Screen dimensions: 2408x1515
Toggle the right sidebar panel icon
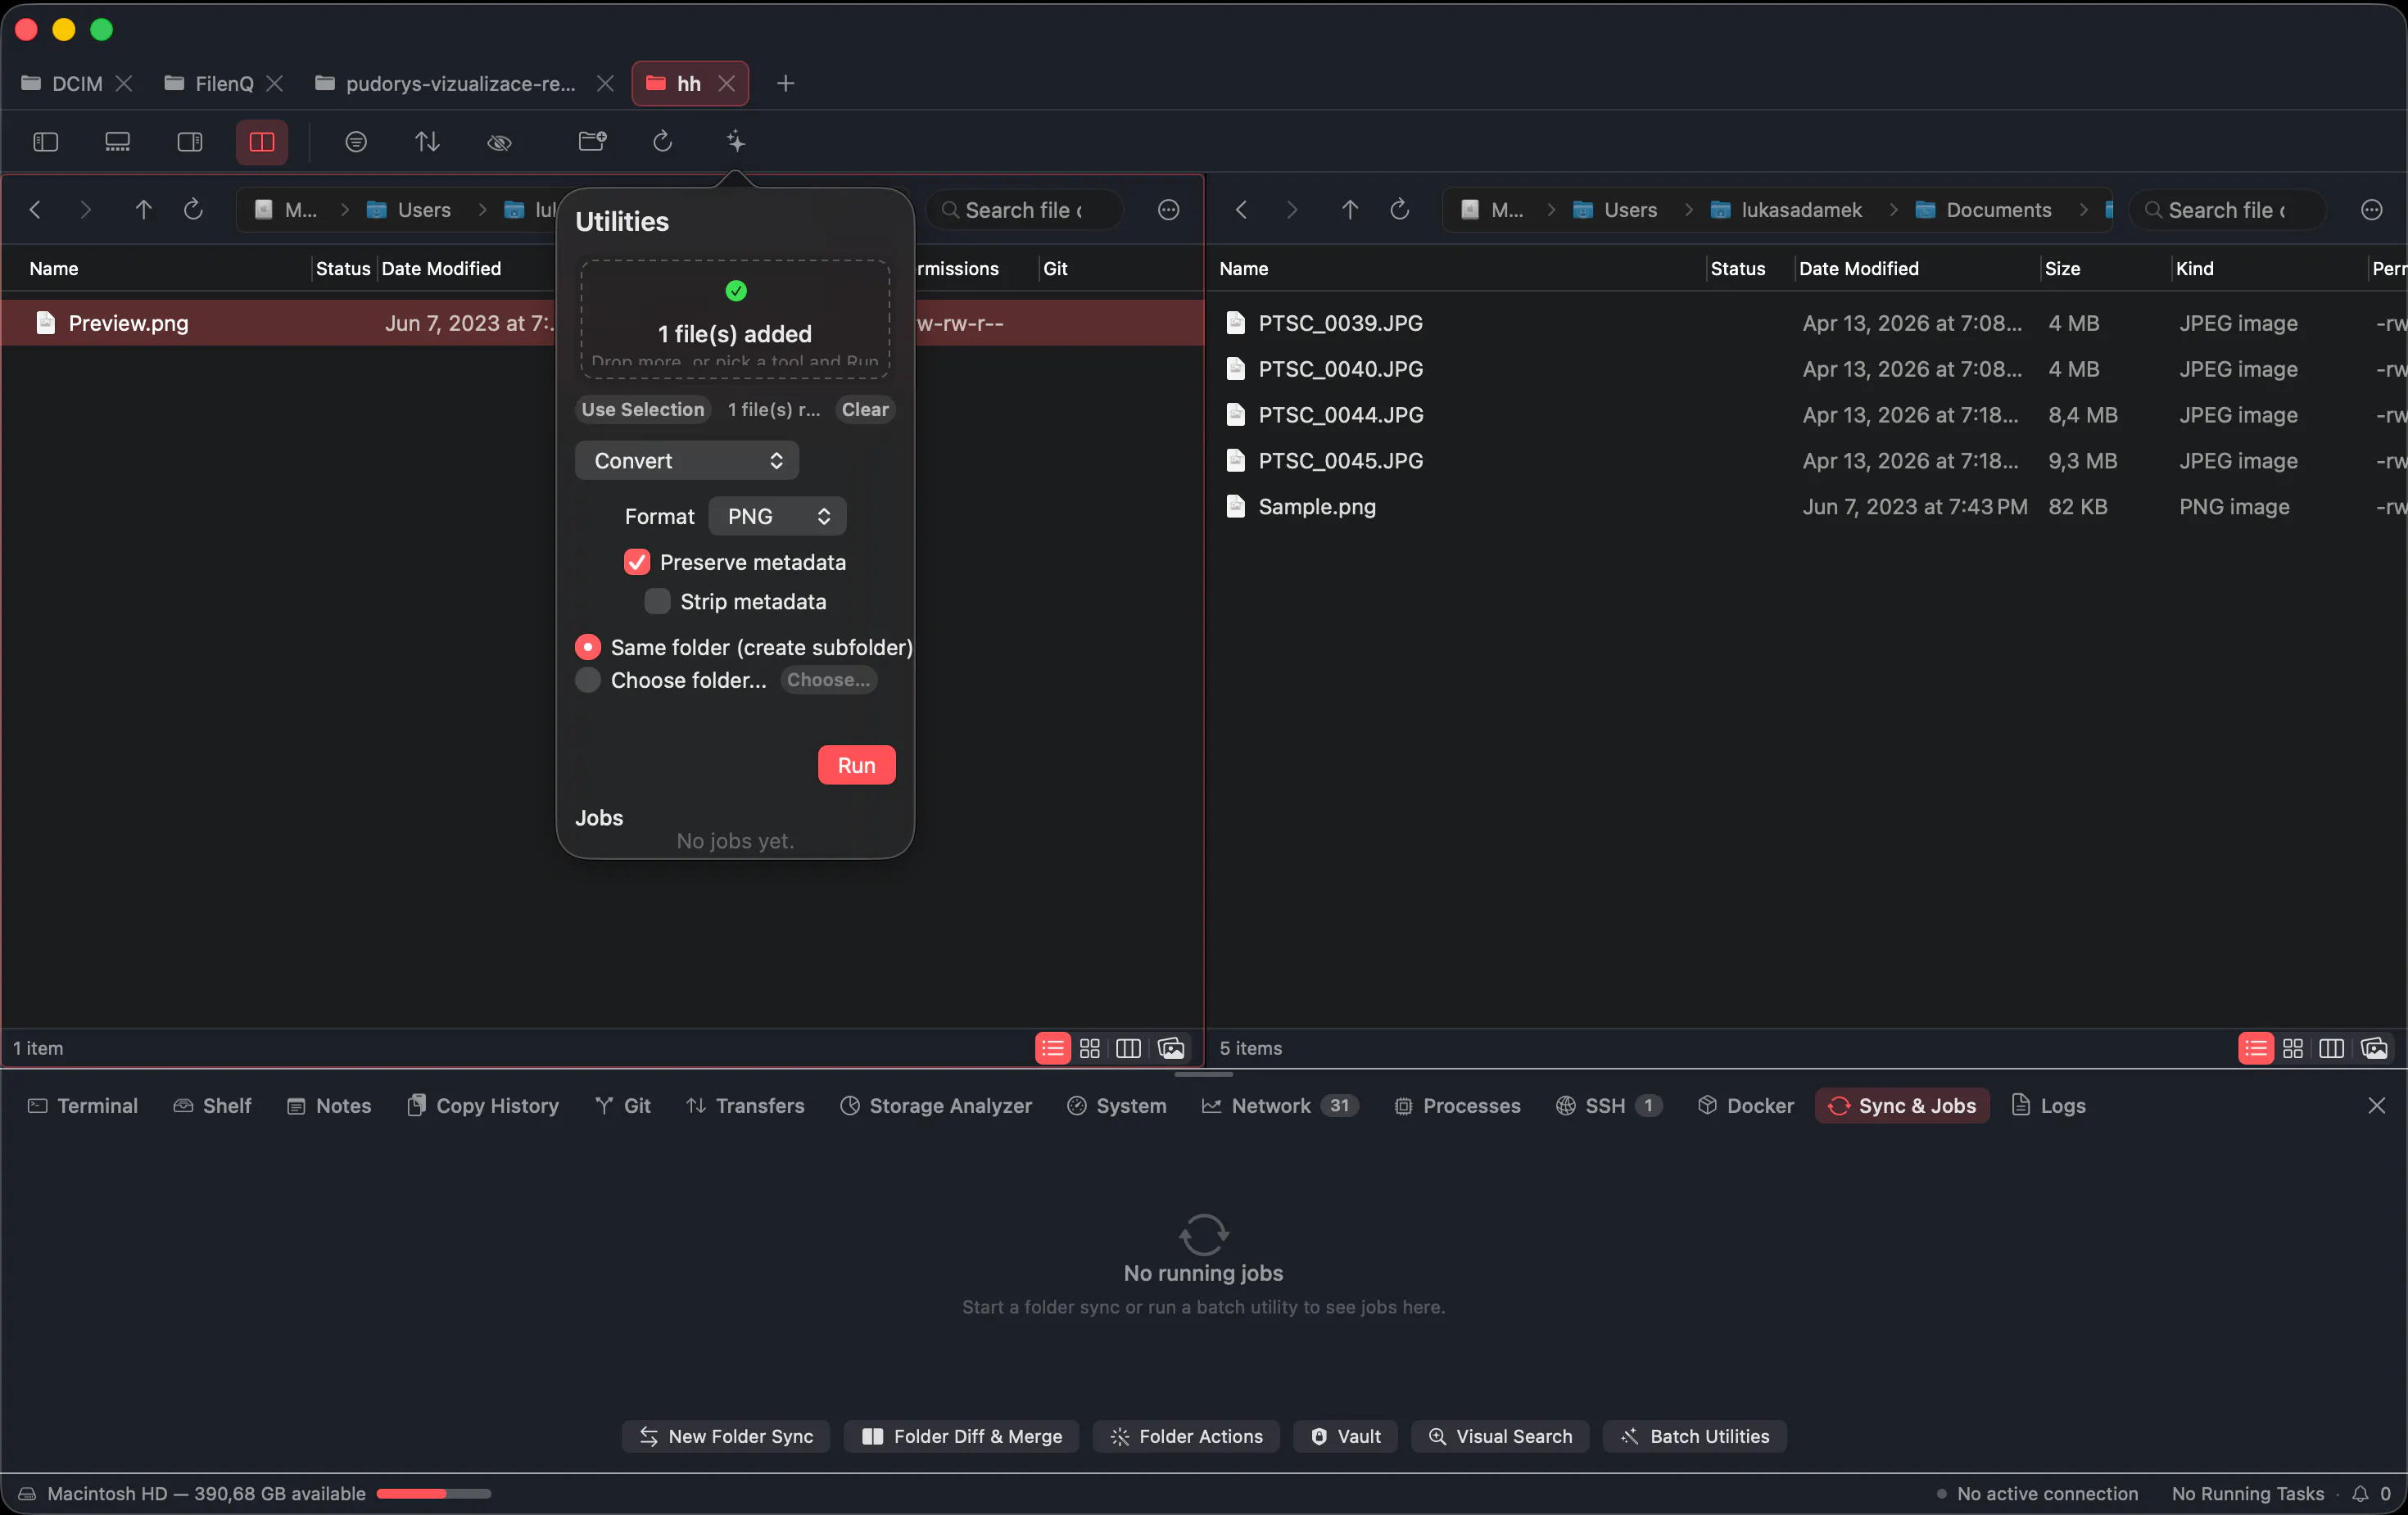coord(190,142)
